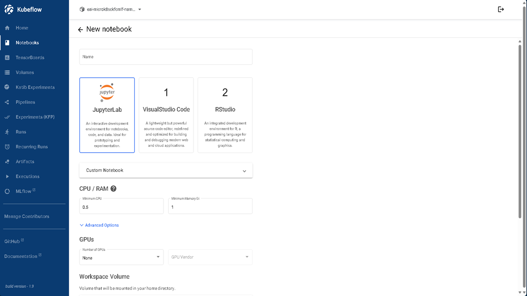Click the Volumes storage icon
527x296 pixels.
pos(7,72)
